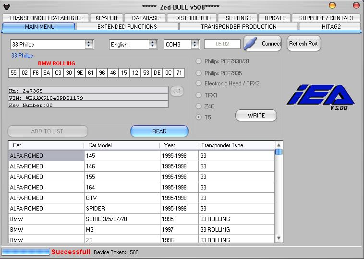Click the READ button
Screen dimensions: 364x259
pos(159,131)
